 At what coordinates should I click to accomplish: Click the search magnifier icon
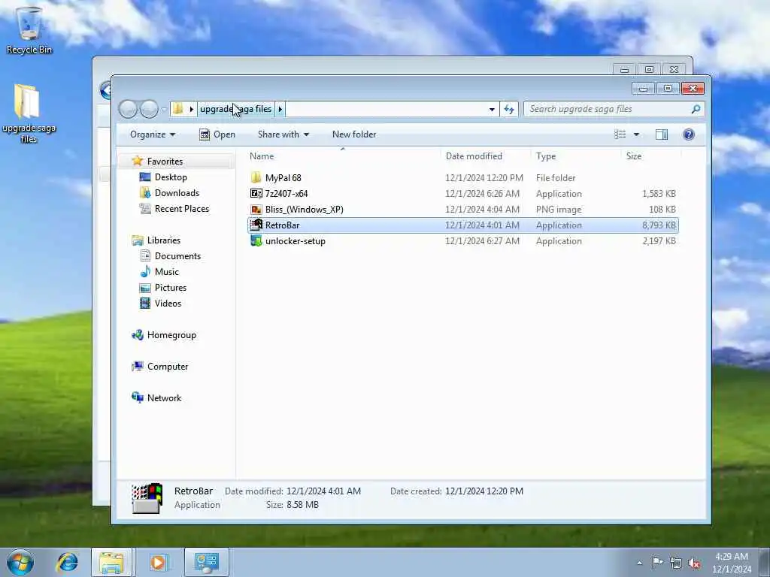pos(696,109)
